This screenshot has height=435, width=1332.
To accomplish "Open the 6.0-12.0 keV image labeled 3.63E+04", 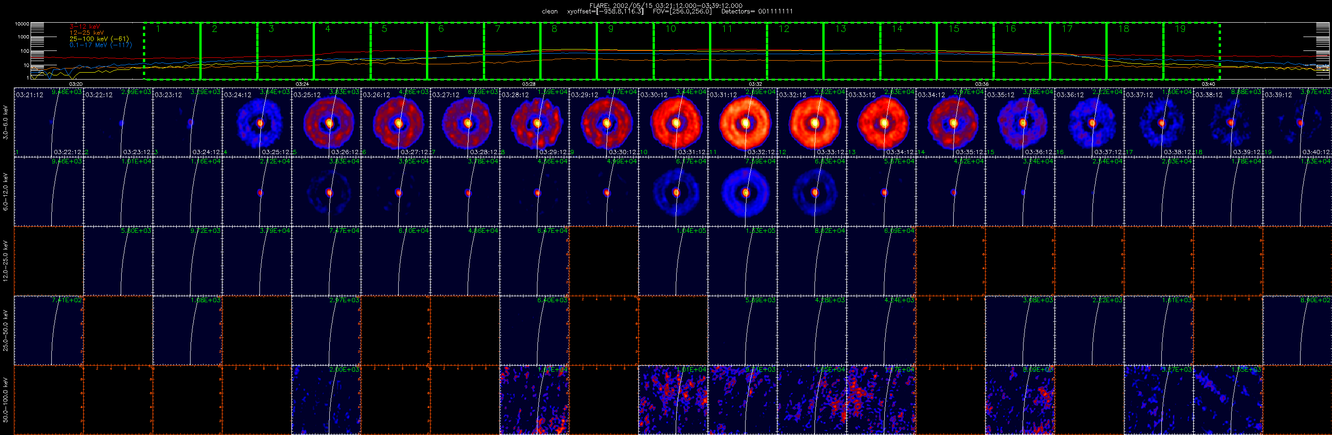I will [326, 192].
